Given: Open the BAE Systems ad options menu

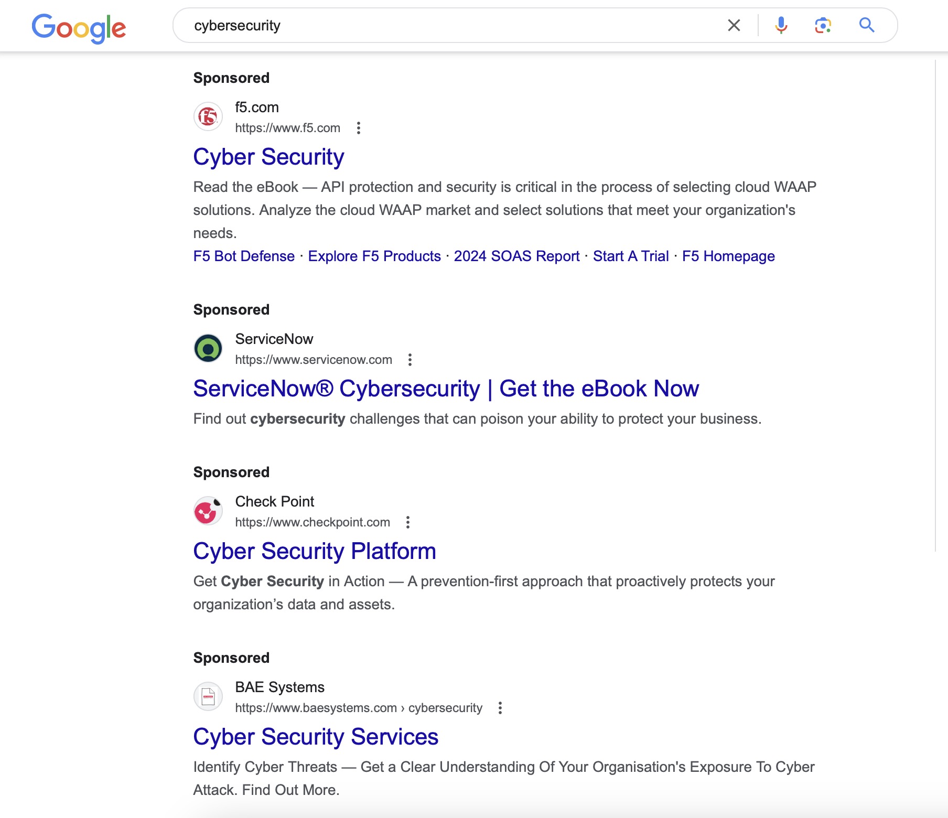Looking at the screenshot, I should click(x=500, y=707).
